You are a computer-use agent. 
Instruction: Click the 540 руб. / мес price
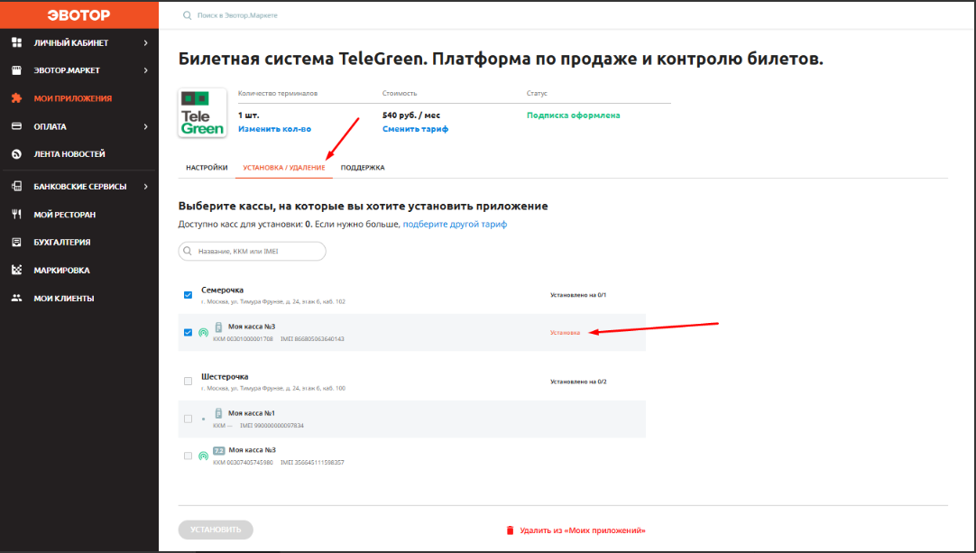click(411, 115)
